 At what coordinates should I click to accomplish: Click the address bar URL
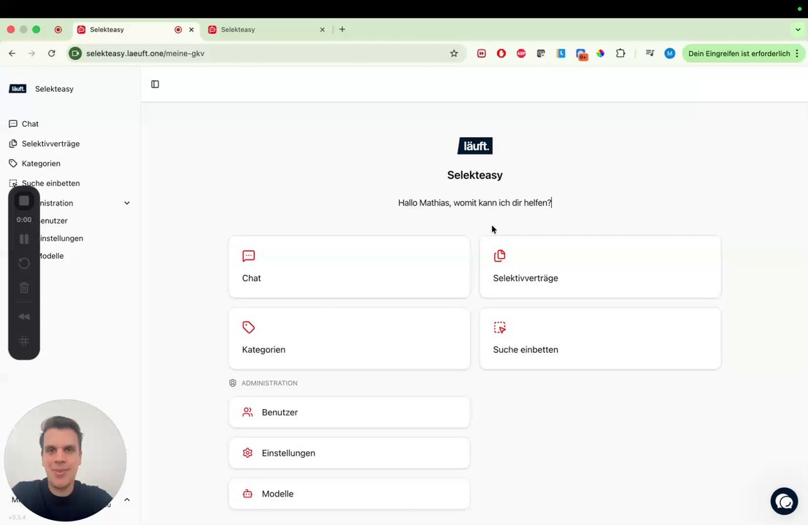pos(145,53)
